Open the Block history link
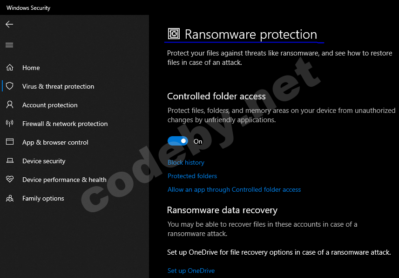399x278 pixels. [x=186, y=163]
